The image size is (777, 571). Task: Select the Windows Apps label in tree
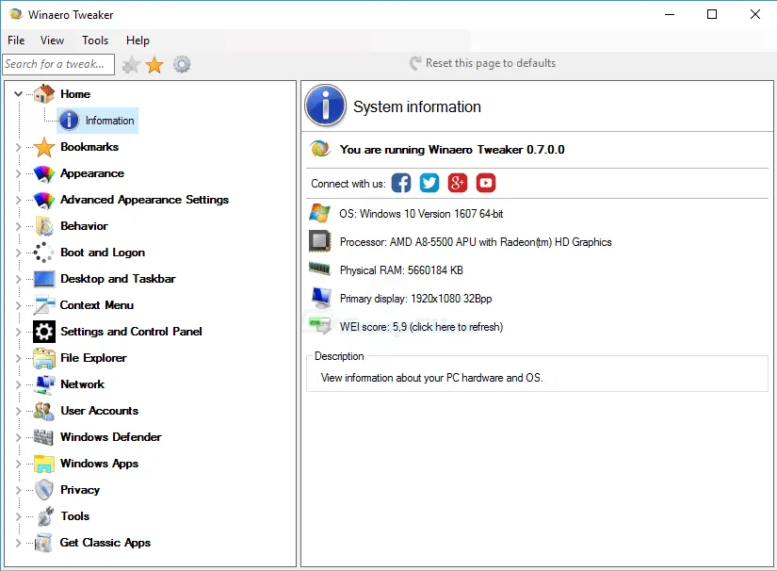click(x=100, y=464)
